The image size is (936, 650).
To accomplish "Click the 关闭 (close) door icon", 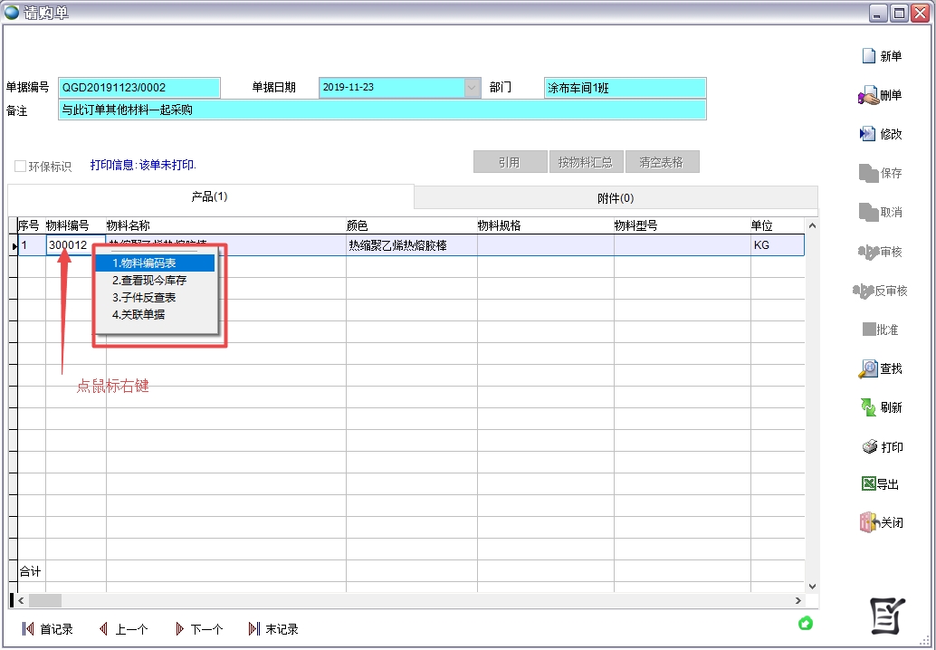I will click(868, 522).
